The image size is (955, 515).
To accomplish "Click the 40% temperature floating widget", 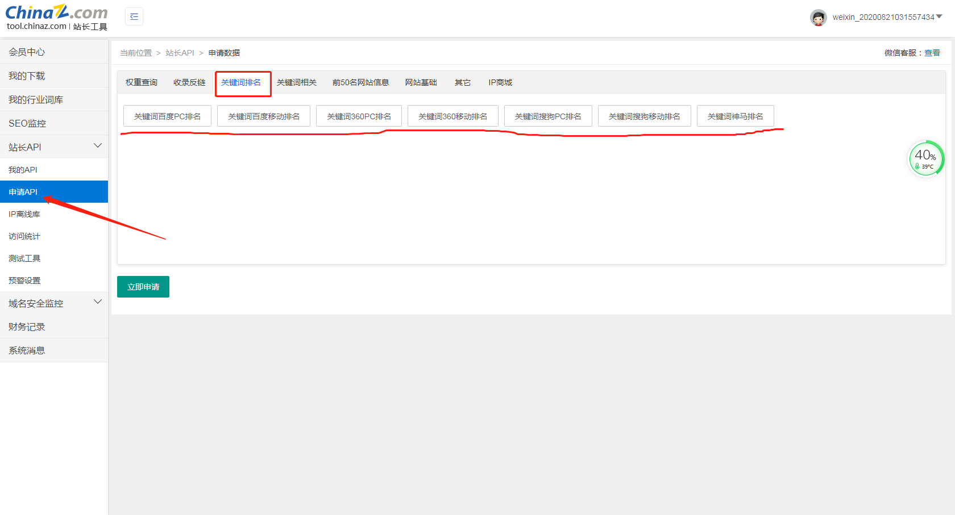I will coord(926,158).
